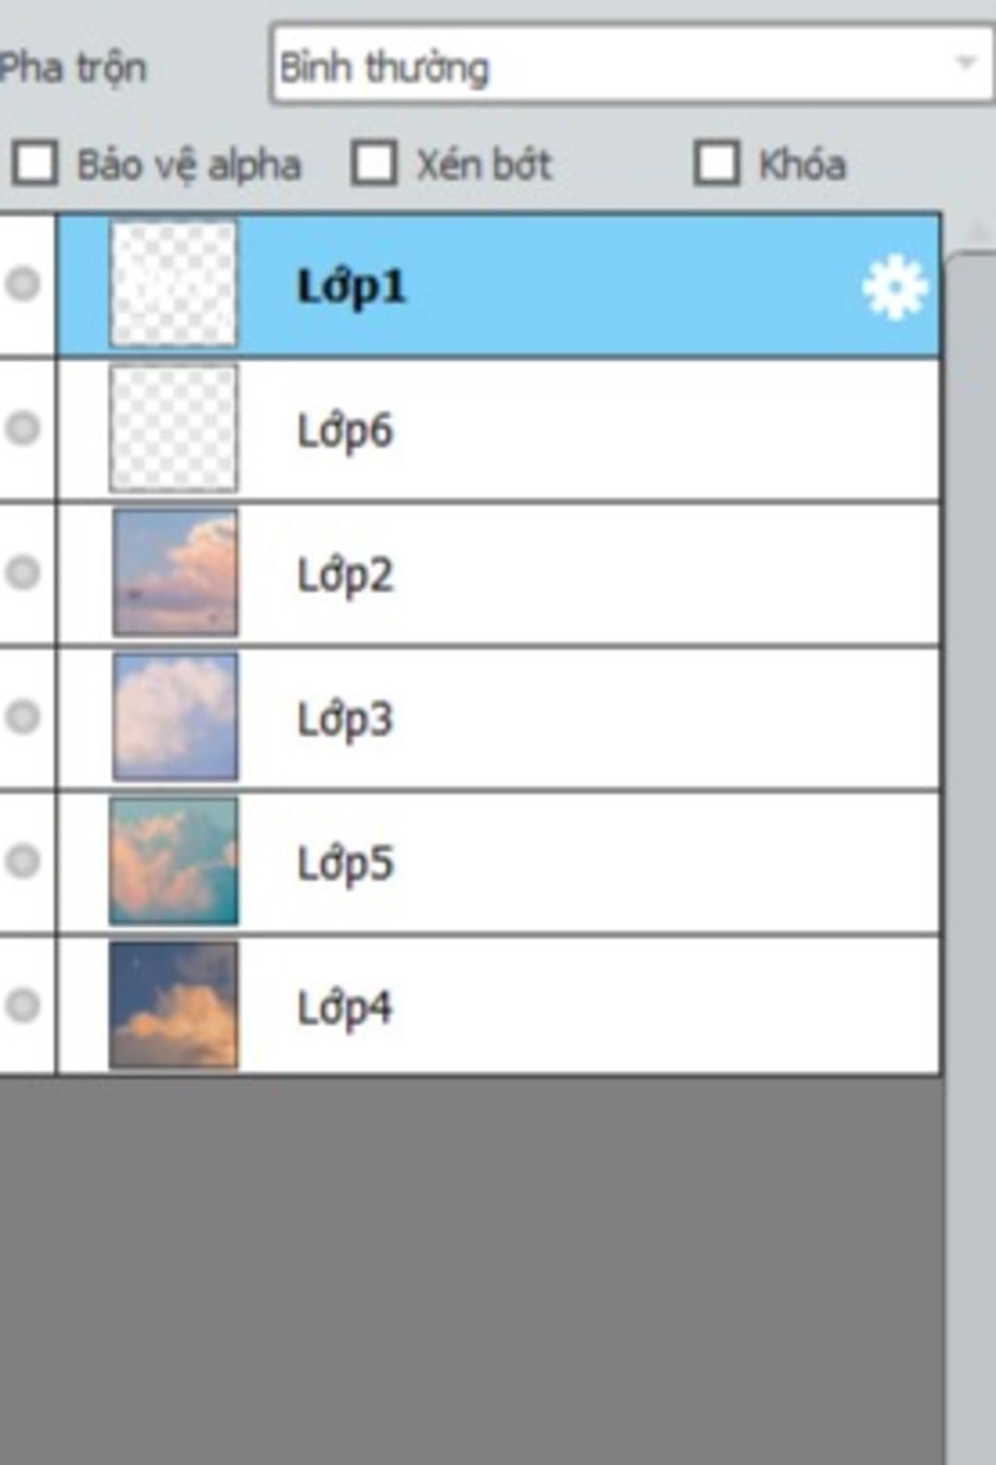Toggle visibility dot of Lớp6 layer

pyautogui.click(x=23, y=428)
